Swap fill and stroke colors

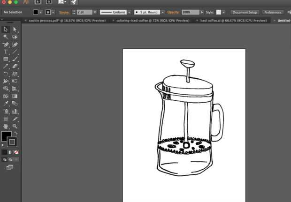point(15,133)
